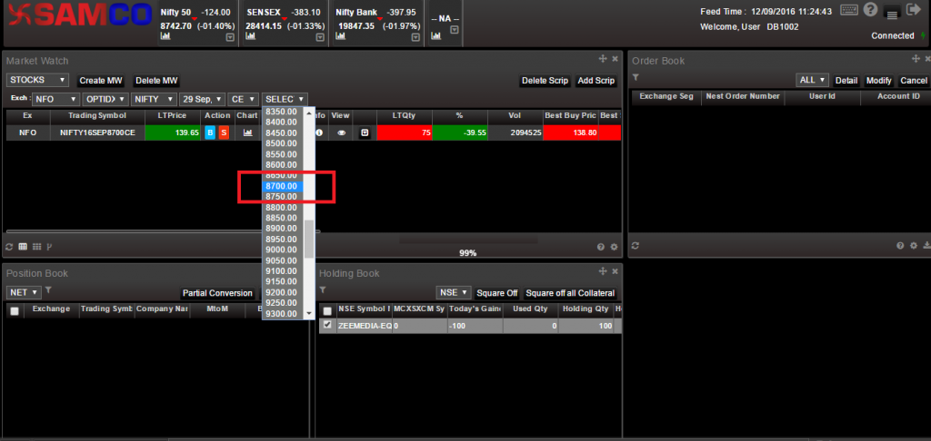Open the chart icon for NIFTY16SEP8700CE
The height and width of the screenshot is (441, 931).
coord(247,132)
